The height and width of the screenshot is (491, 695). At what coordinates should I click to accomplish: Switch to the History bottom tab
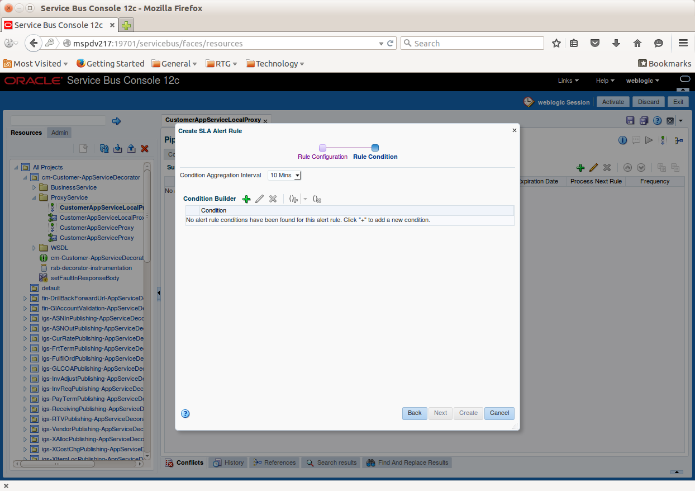pyautogui.click(x=227, y=462)
